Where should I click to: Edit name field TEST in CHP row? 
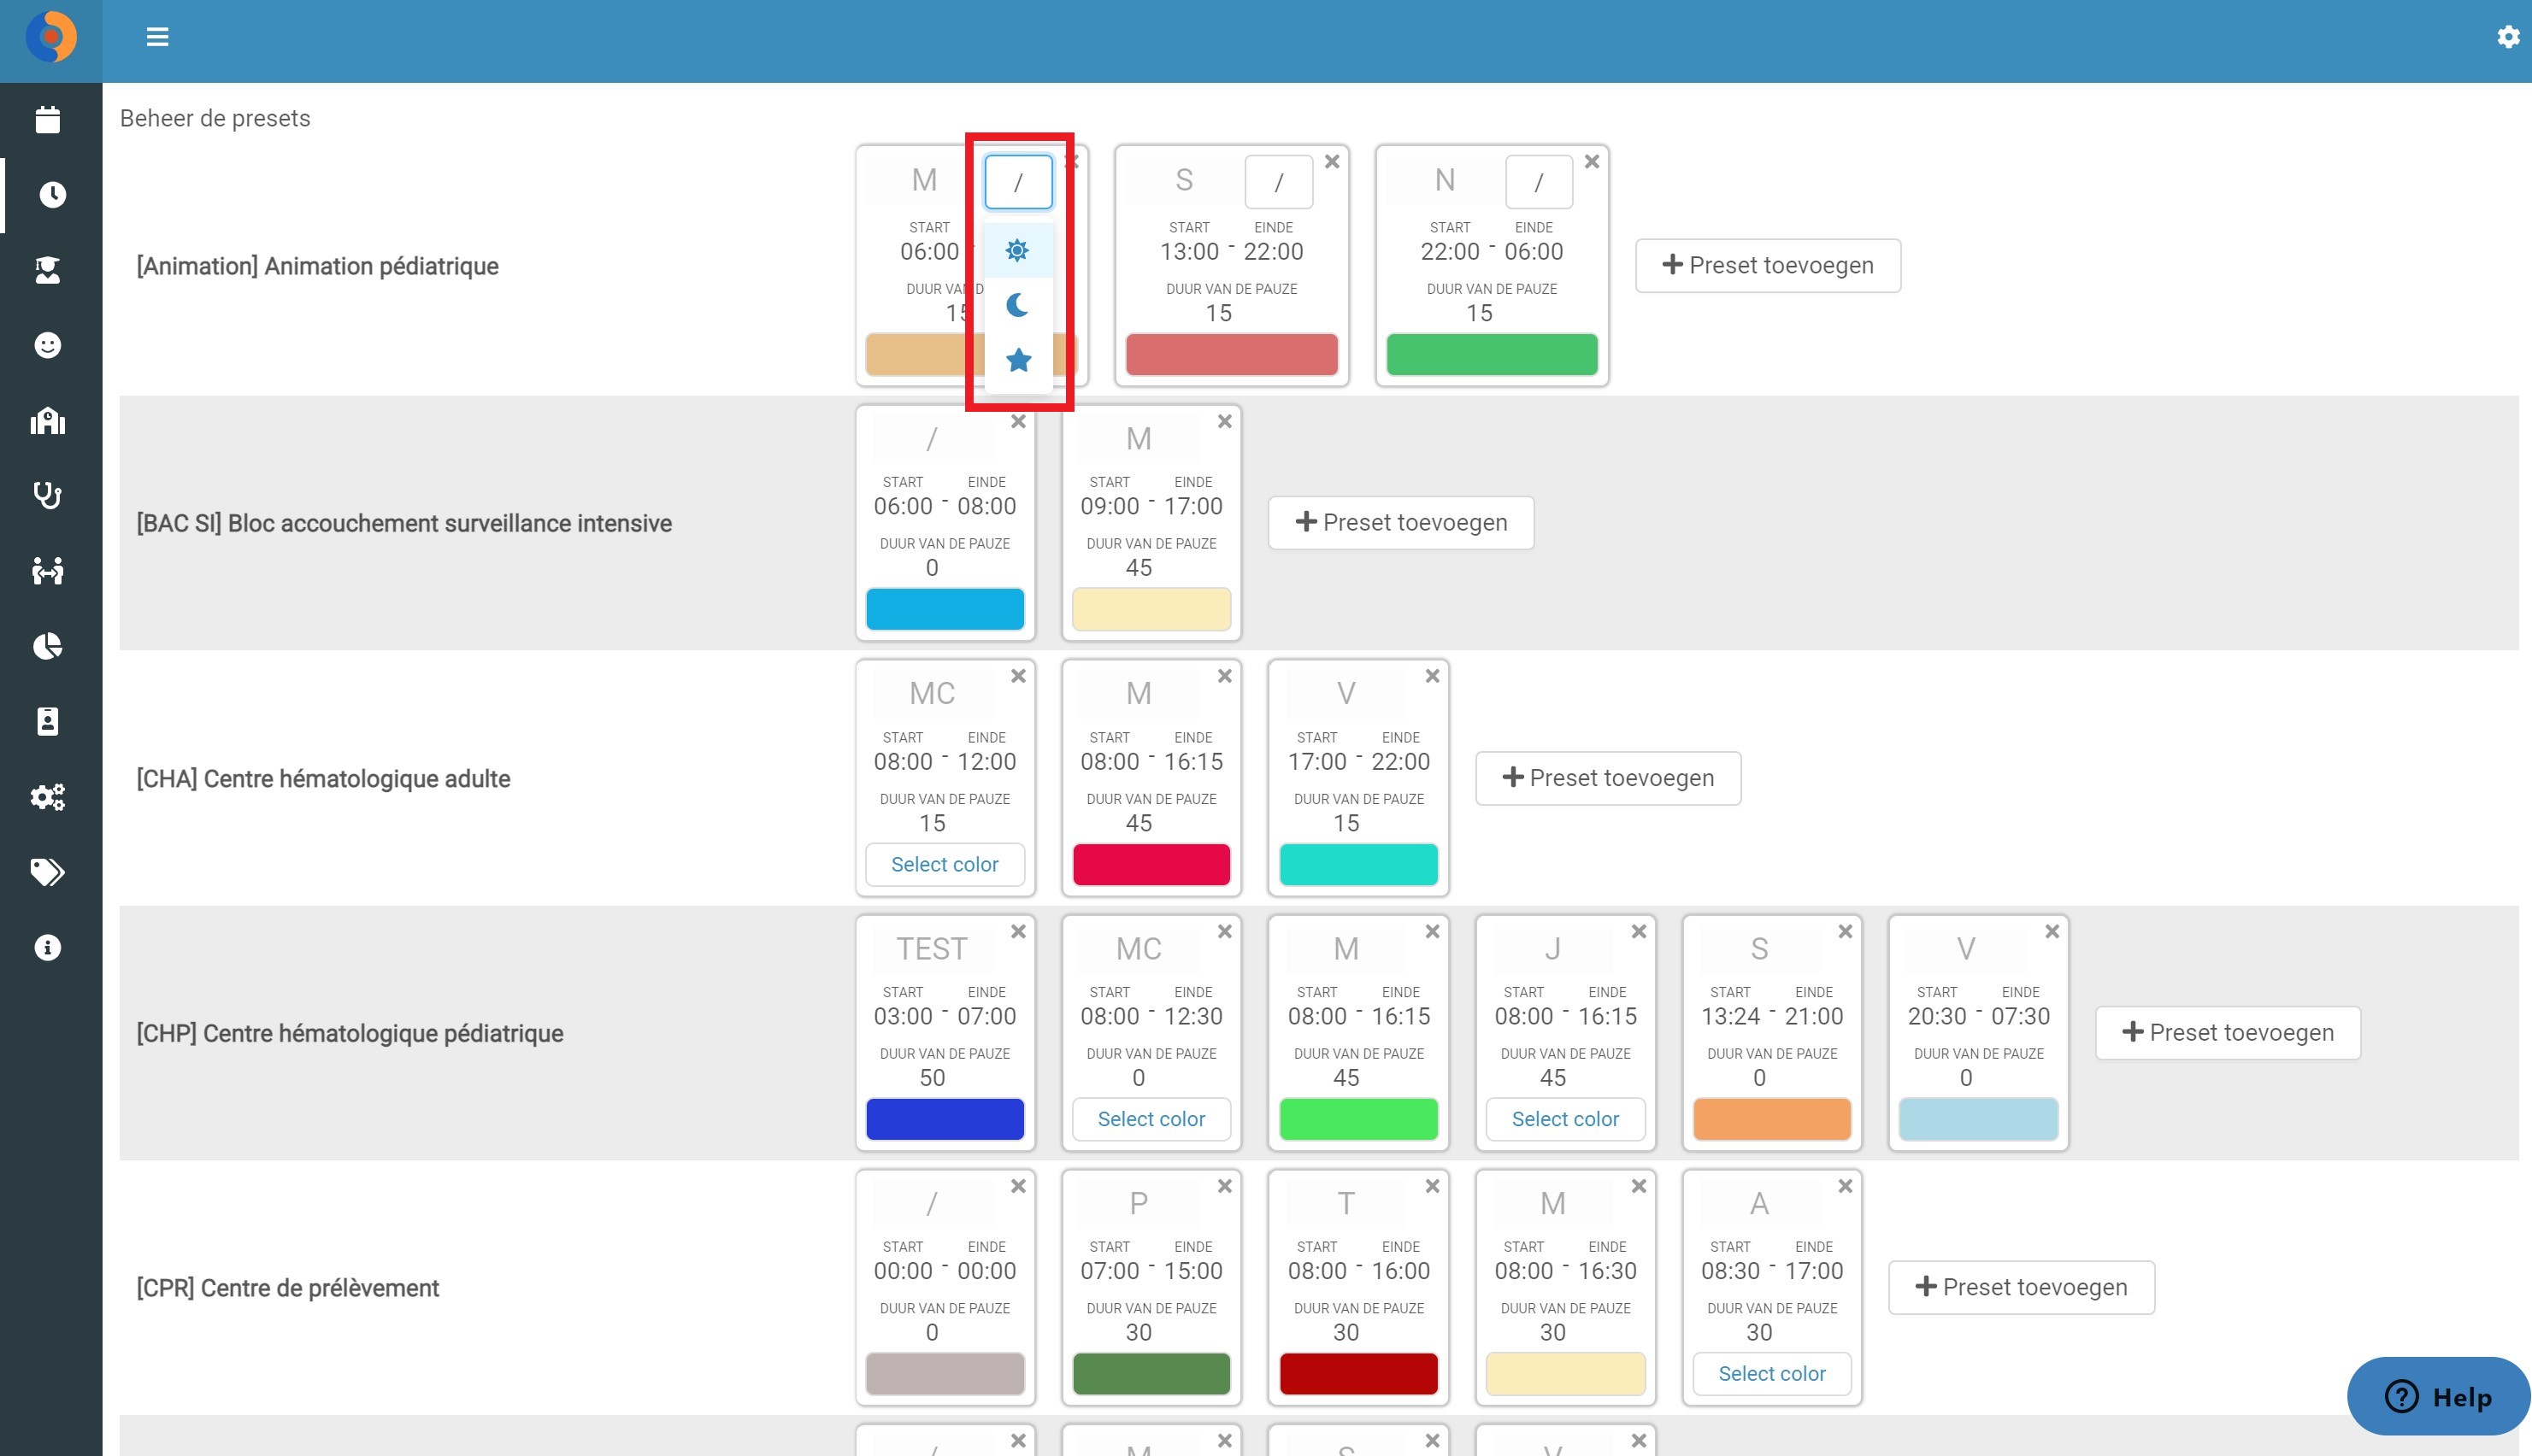tap(932, 948)
